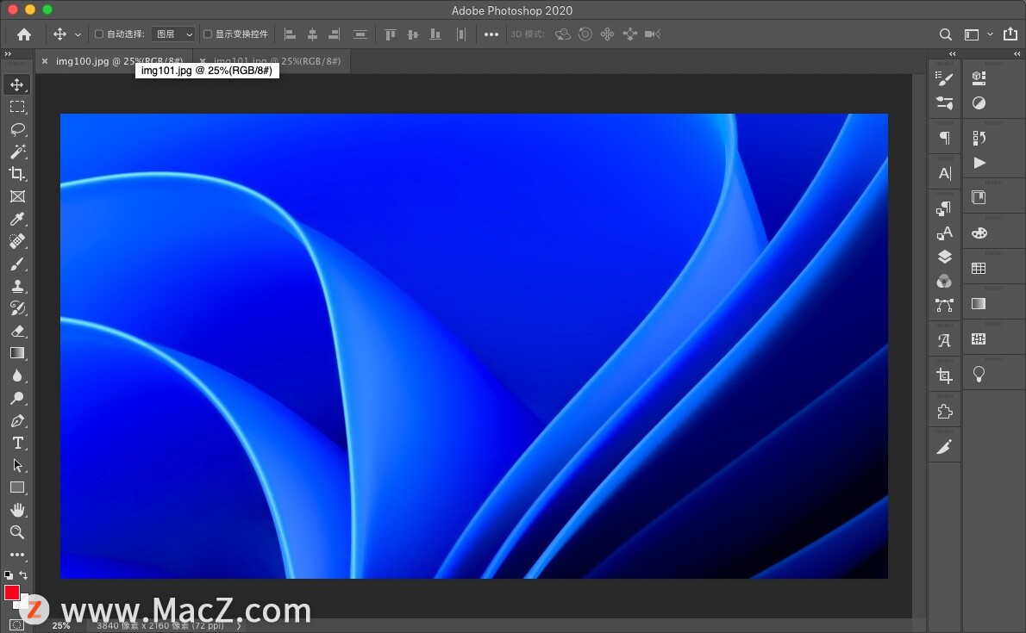Open the Search magnifier at top right
Image resolution: width=1026 pixels, height=633 pixels.
[x=946, y=34]
